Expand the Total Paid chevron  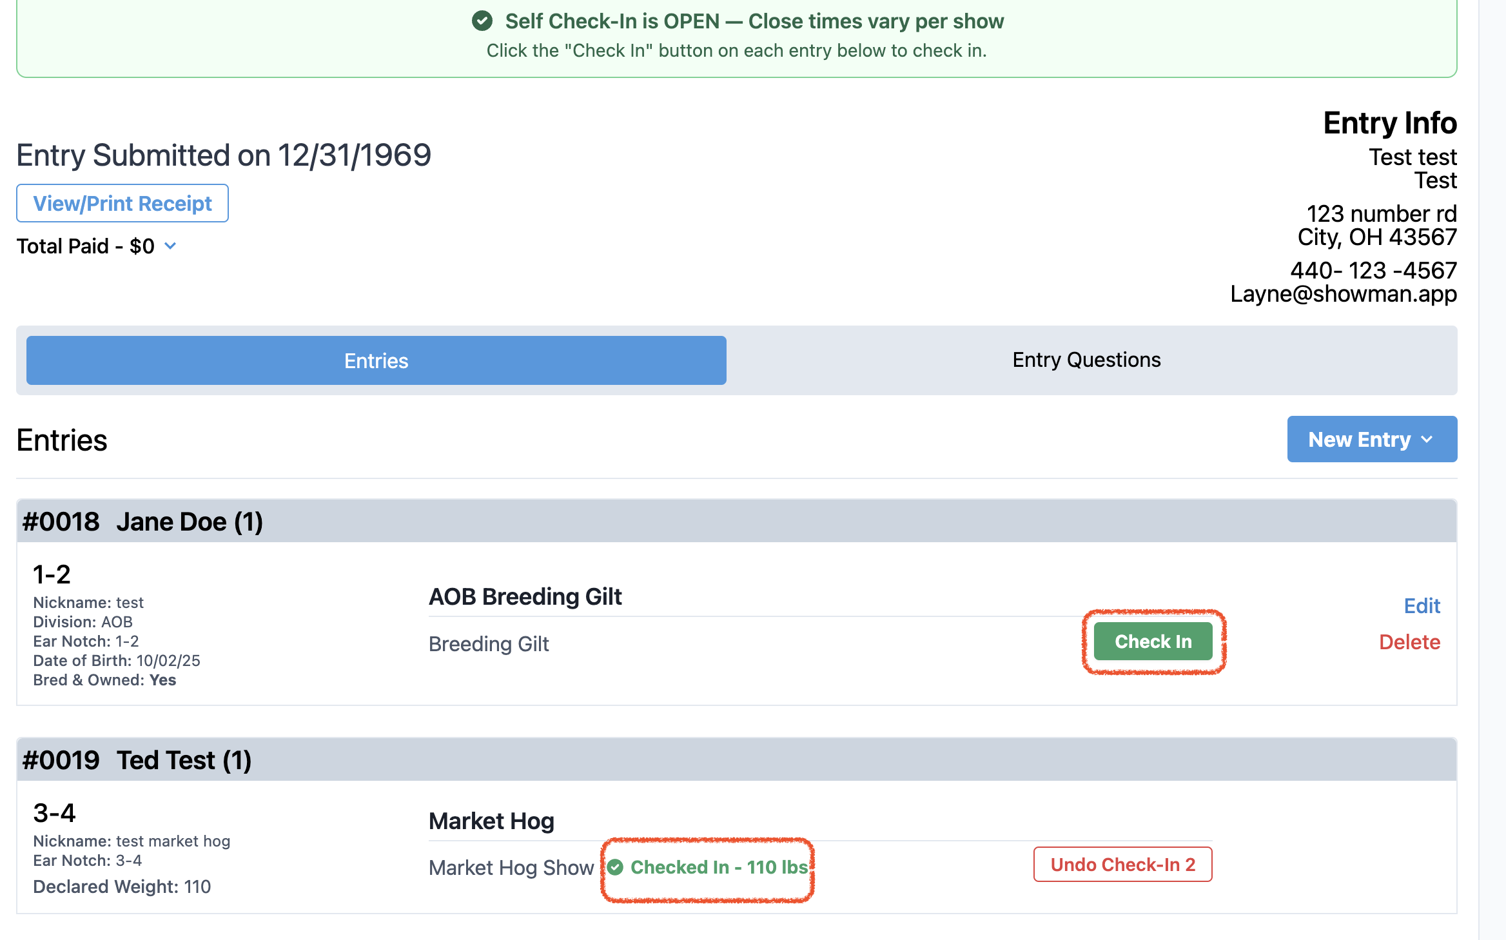click(x=170, y=246)
